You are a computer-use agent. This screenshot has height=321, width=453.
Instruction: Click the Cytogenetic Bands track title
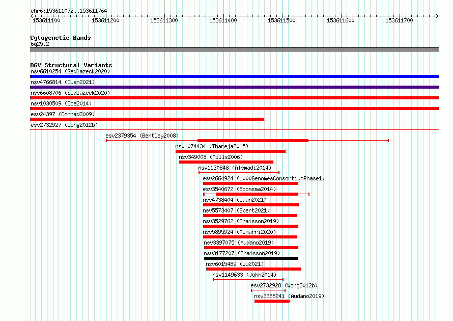(61, 38)
